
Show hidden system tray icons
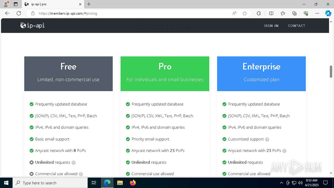[281, 183]
